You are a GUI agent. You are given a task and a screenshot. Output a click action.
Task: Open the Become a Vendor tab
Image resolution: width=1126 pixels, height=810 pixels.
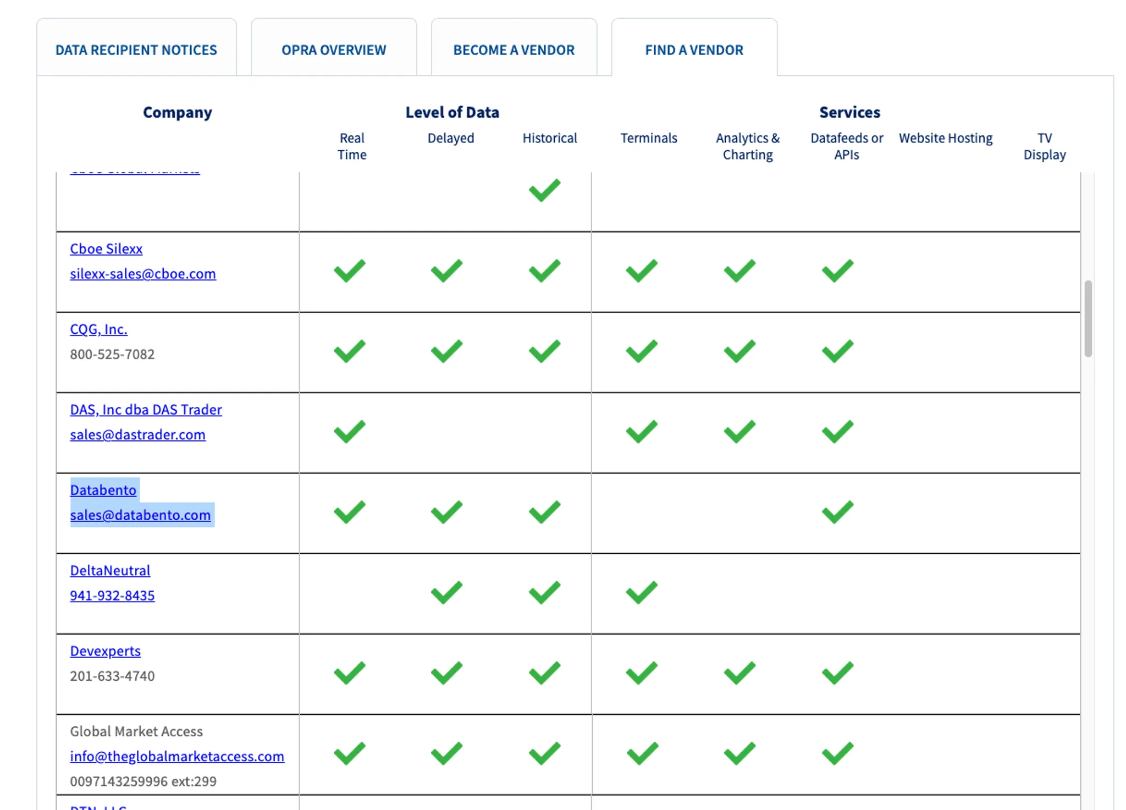[514, 49]
